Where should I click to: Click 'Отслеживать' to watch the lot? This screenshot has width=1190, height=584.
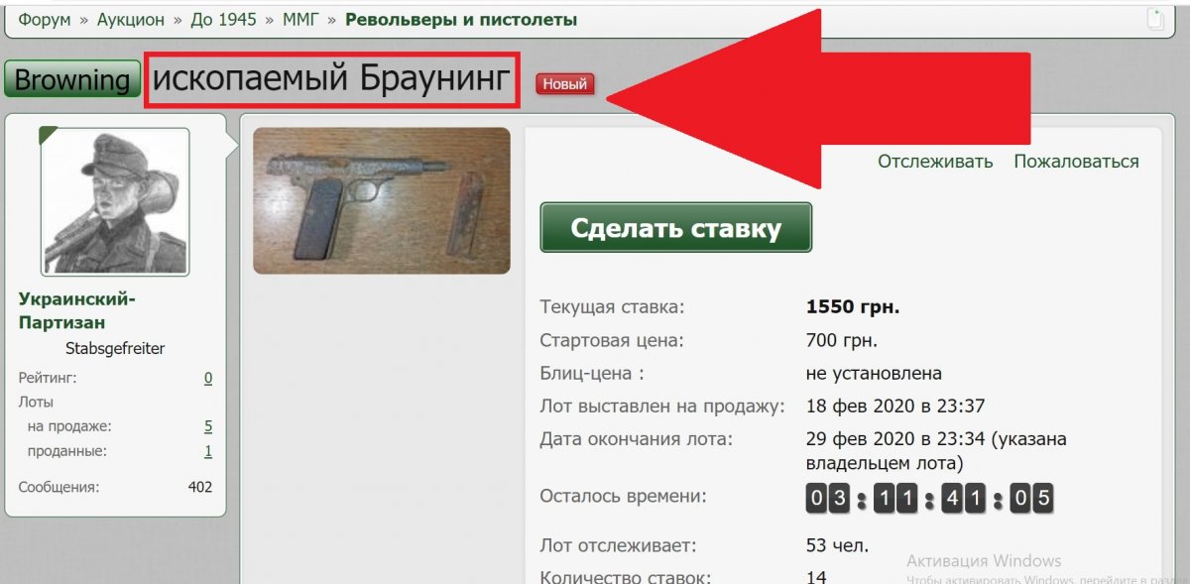point(935,162)
